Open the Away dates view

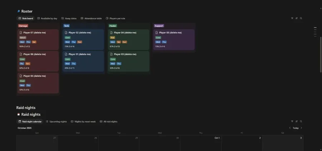click(x=69, y=19)
